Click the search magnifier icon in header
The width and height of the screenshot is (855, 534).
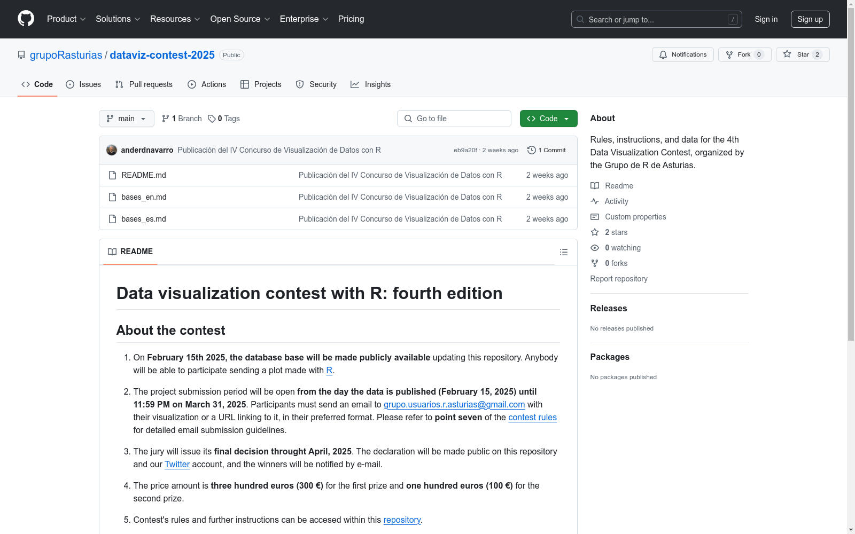click(580, 19)
